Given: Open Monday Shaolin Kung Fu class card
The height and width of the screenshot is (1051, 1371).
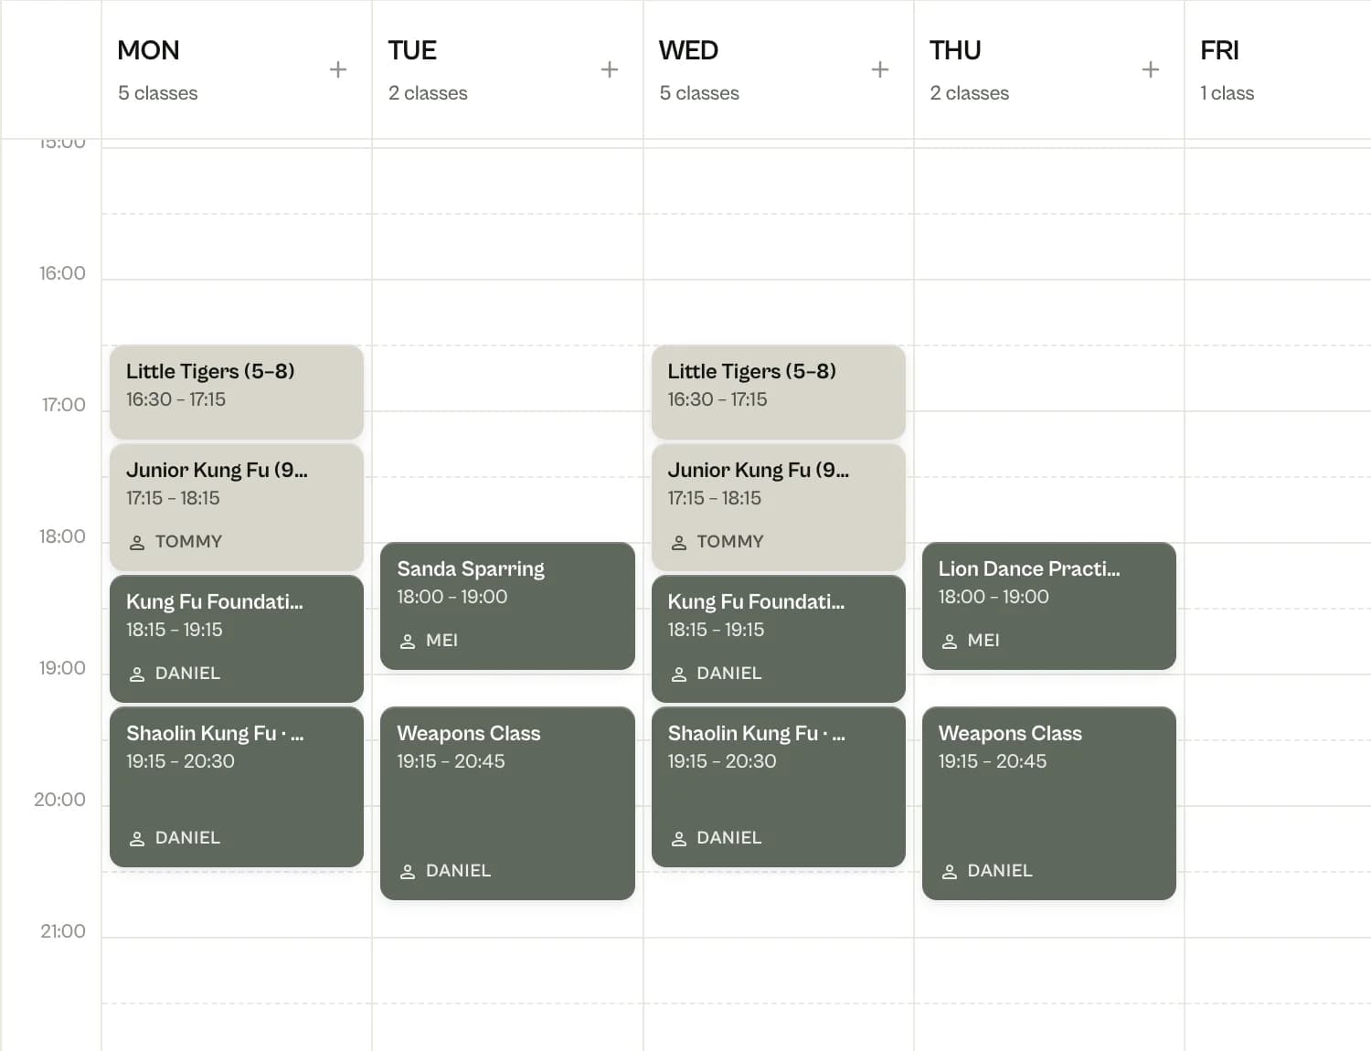Looking at the screenshot, I should point(237,787).
